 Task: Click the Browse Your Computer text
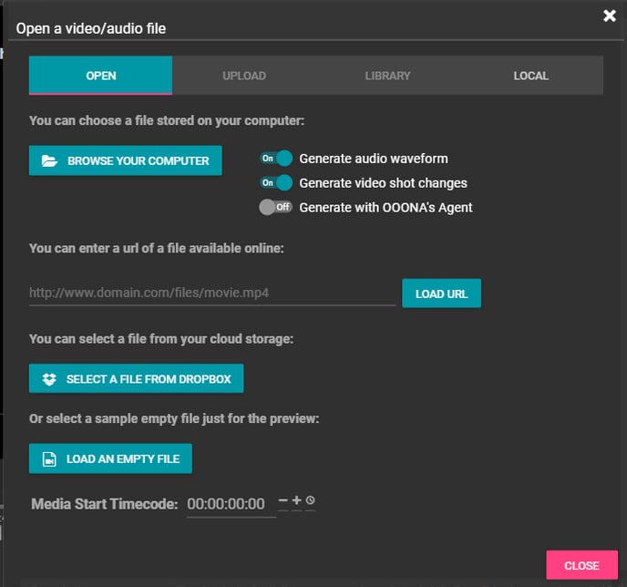click(x=139, y=161)
